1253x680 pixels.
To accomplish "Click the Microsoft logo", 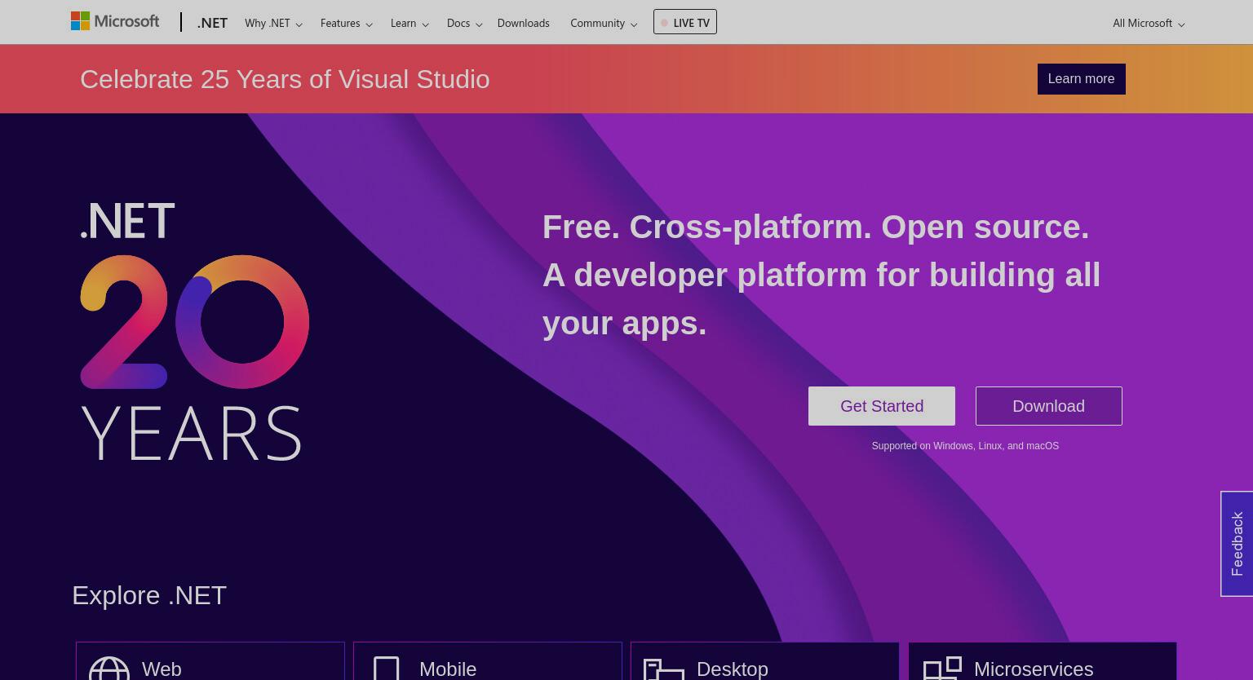I will coord(115,21).
